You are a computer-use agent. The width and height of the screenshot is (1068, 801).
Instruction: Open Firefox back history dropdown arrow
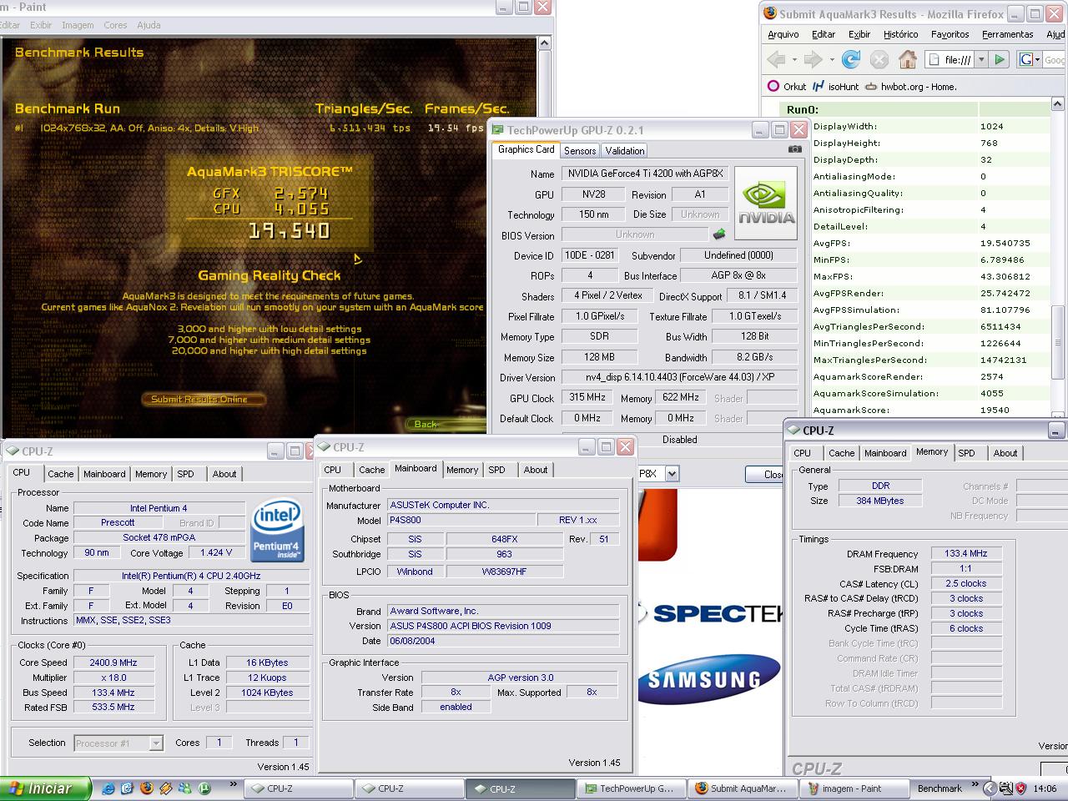point(793,59)
